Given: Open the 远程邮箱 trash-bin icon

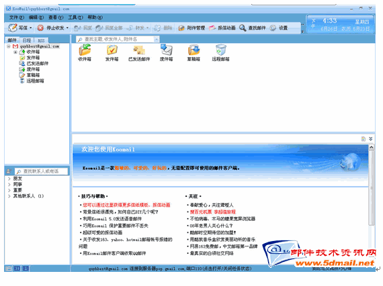Looking at the screenshot, I should click(221, 50).
